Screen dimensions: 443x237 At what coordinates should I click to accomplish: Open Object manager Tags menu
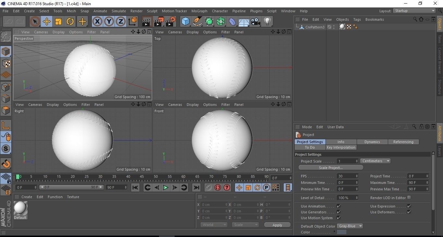pyautogui.click(x=357, y=19)
